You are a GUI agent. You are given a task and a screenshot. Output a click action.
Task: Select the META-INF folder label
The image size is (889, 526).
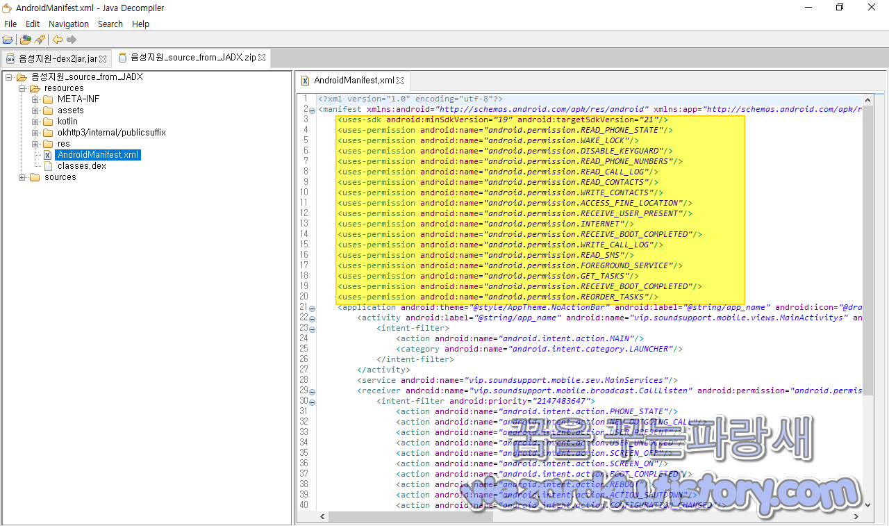coord(78,99)
